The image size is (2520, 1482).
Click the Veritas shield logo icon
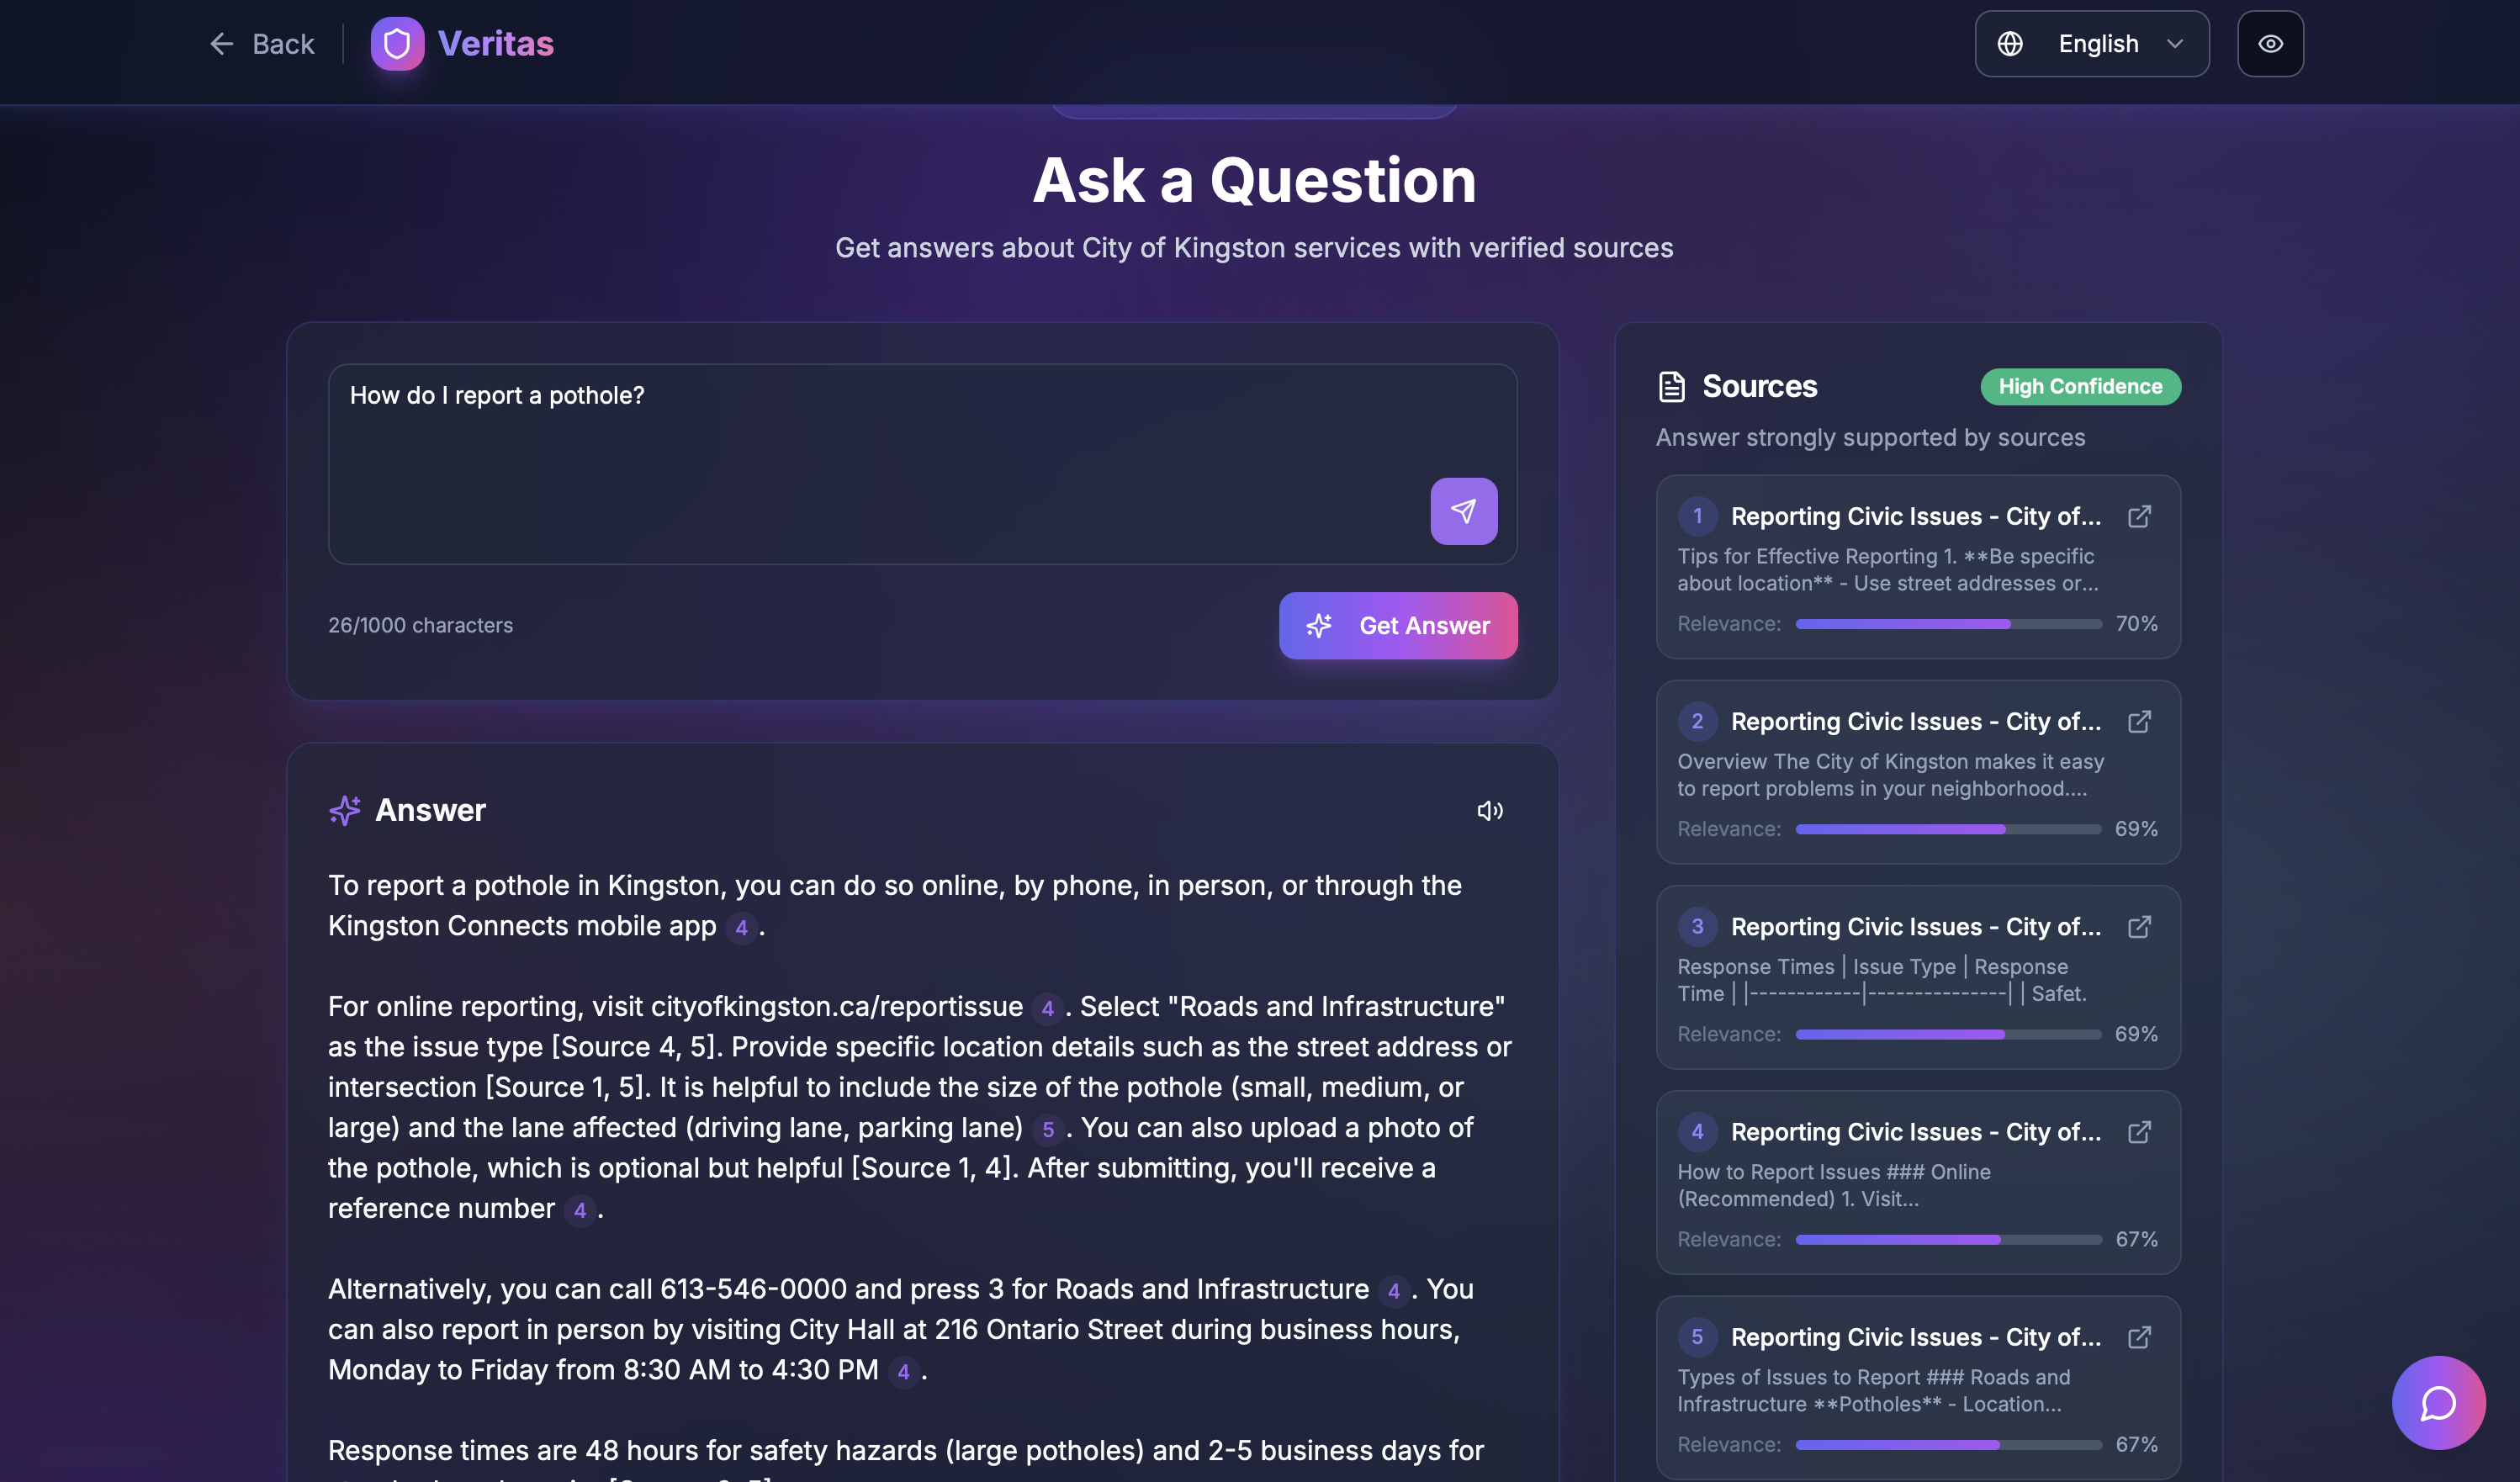397,44
